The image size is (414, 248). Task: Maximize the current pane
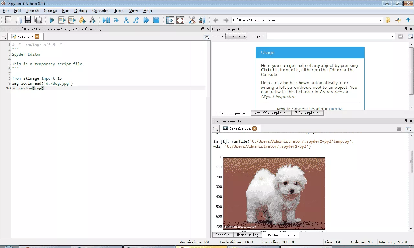pos(180,20)
